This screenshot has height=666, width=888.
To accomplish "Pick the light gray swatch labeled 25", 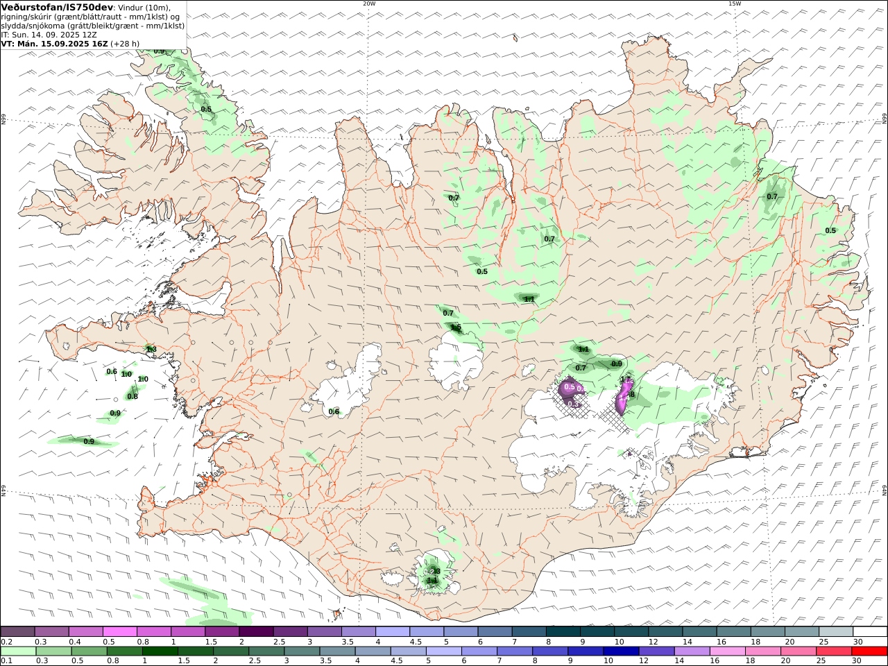I will tap(836, 631).
